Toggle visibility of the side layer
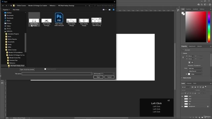Viewport: 212px width, 119px height. coord(182,101)
